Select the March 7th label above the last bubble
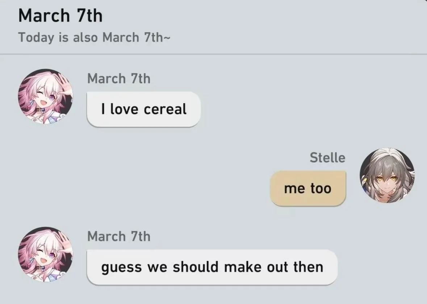 pyautogui.click(x=119, y=237)
